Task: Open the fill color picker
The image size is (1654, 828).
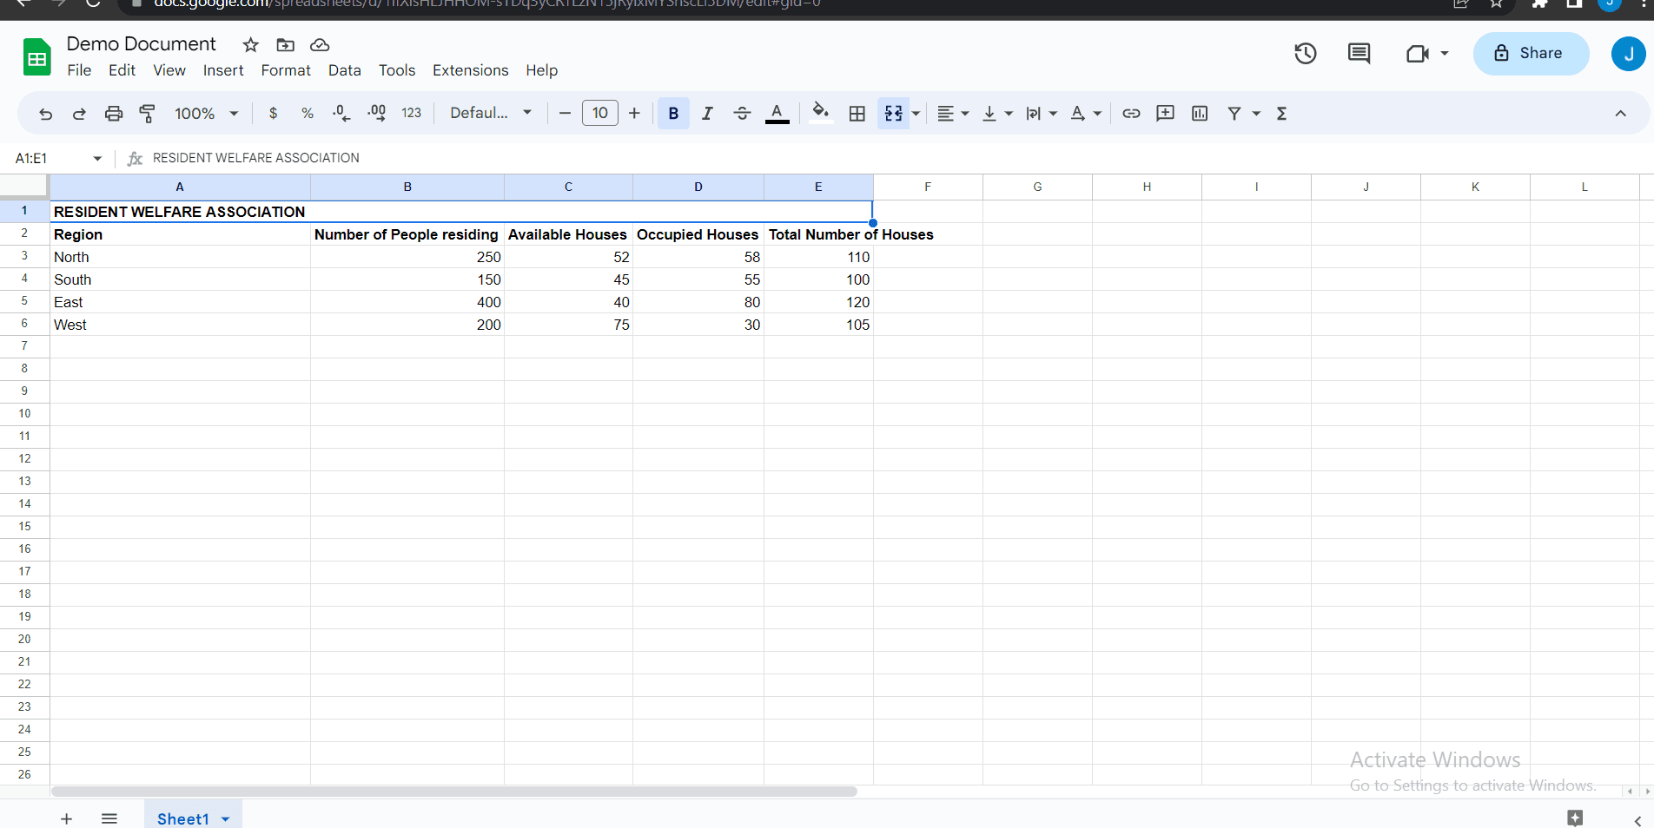Action: tap(820, 114)
